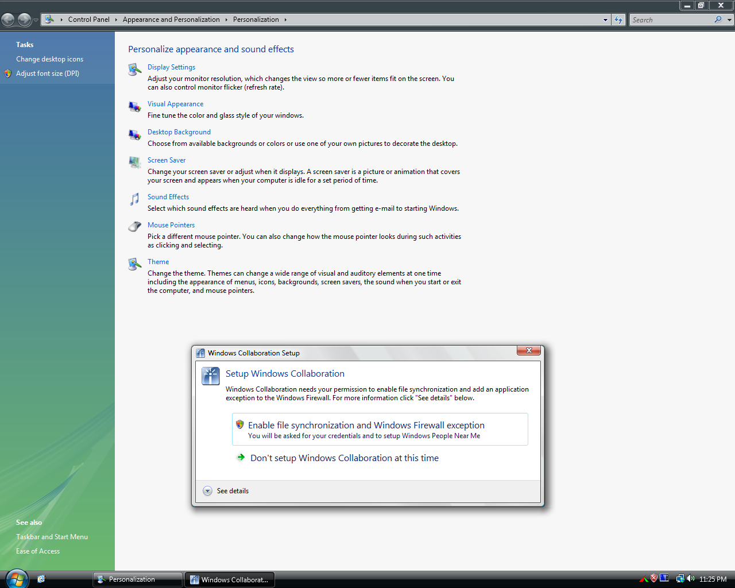The width and height of the screenshot is (735, 588).
Task: Click the shield icon on Enable file synchronization
Action: (240, 424)
